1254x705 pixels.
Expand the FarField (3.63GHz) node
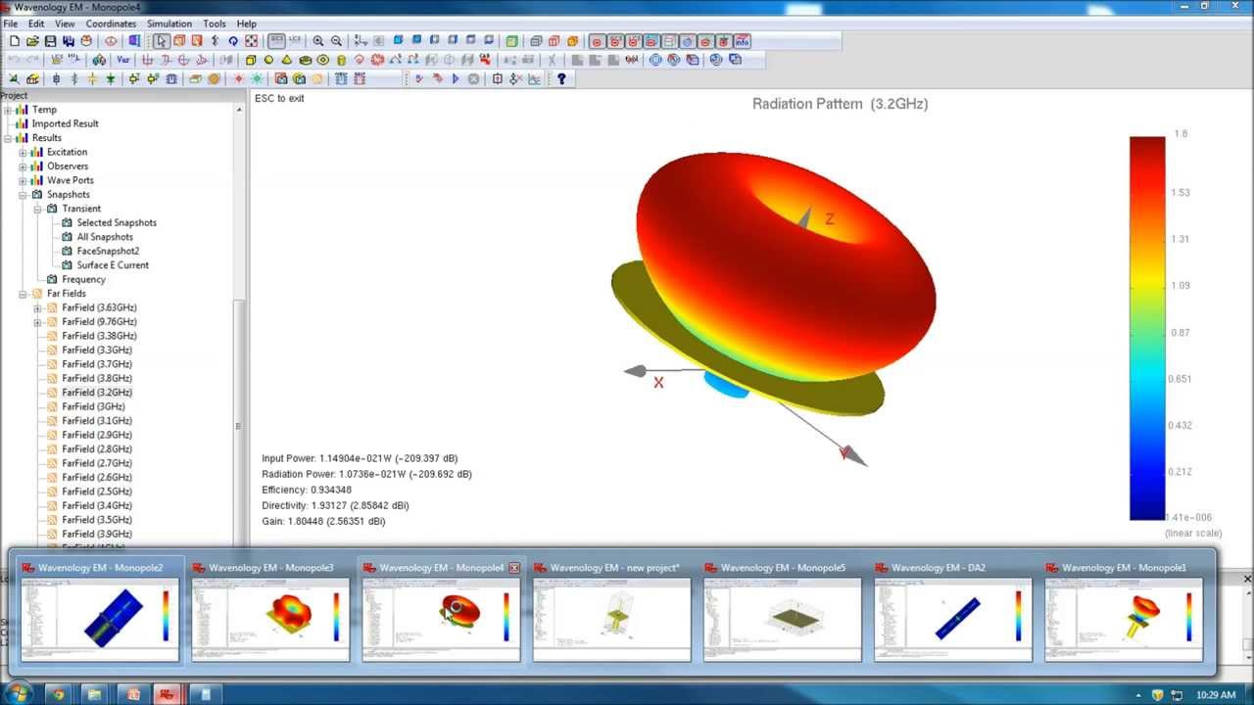coord(37,307)
